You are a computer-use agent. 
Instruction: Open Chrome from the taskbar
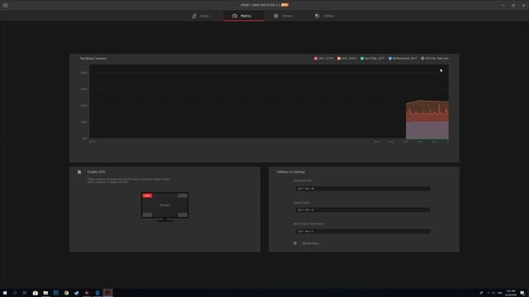point(66,293)
